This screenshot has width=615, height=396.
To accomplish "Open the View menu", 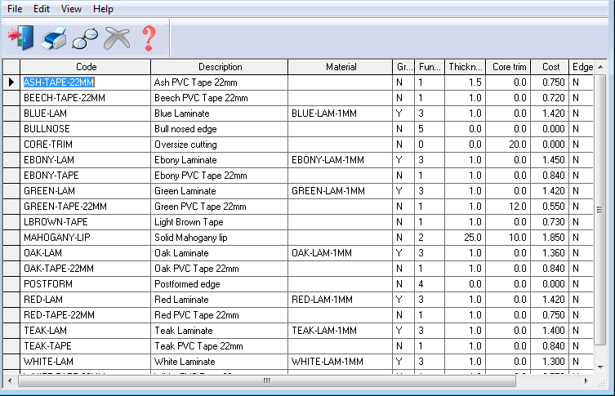I will tap(72, 8).
